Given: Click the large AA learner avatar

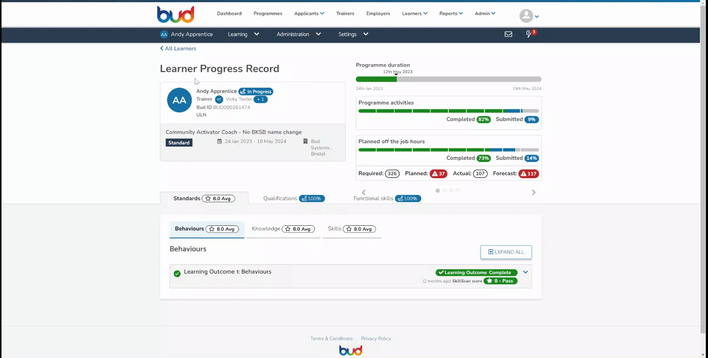Looking at the screenshot, I should click(x=179, y=100).
